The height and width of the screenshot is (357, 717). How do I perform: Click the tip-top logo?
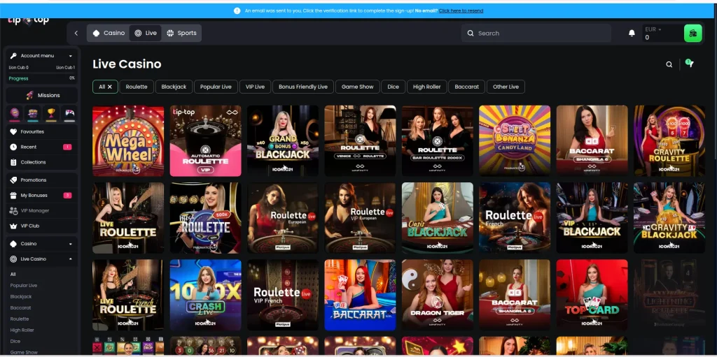click(x=28, y=20)
